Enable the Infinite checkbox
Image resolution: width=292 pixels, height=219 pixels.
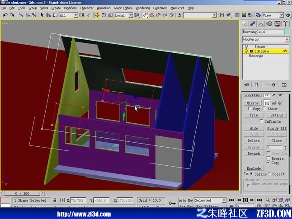point(261,121)
